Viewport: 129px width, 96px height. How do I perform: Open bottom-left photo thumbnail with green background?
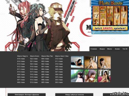[x=77, y=76]
